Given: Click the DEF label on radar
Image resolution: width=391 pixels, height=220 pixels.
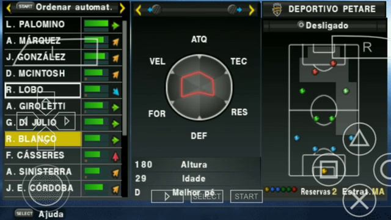Looking at the screenshot, I should 199,136.
